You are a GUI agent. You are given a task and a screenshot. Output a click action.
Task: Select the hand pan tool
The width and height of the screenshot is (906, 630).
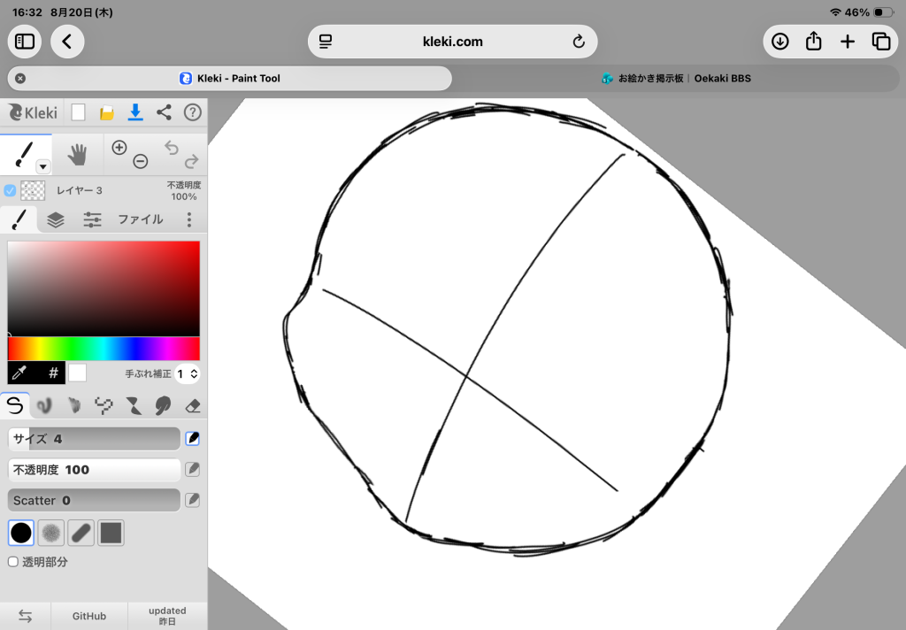pos(77,154)
